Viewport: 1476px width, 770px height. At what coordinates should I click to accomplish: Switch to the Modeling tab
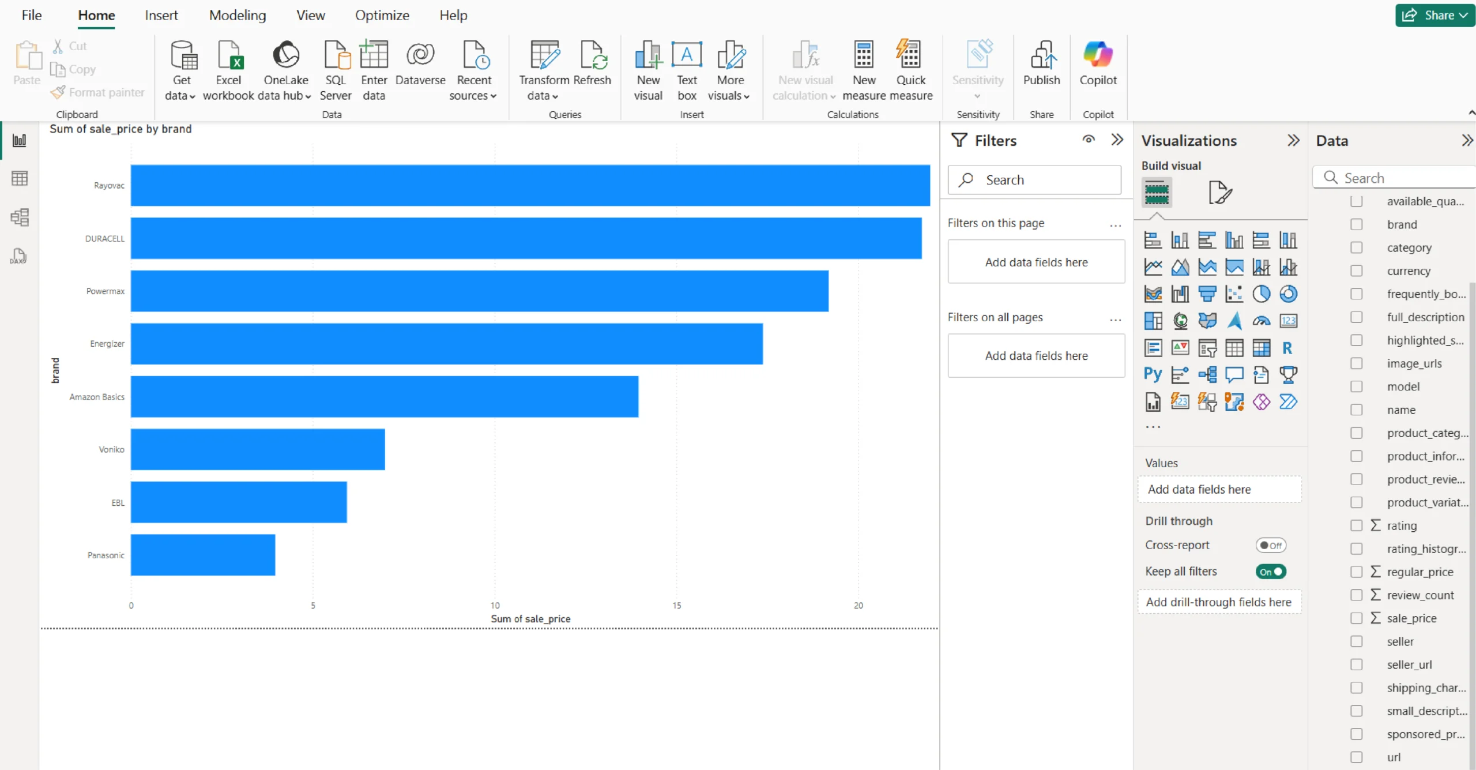point(238,15)
